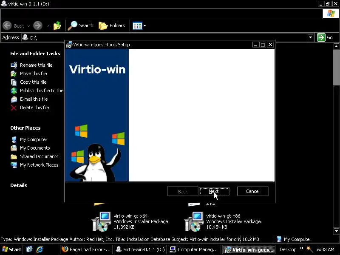Click the My Network Places icon
Image resolution: width=340 pixels, height=255 pixels.
click(x=14, y=165)
